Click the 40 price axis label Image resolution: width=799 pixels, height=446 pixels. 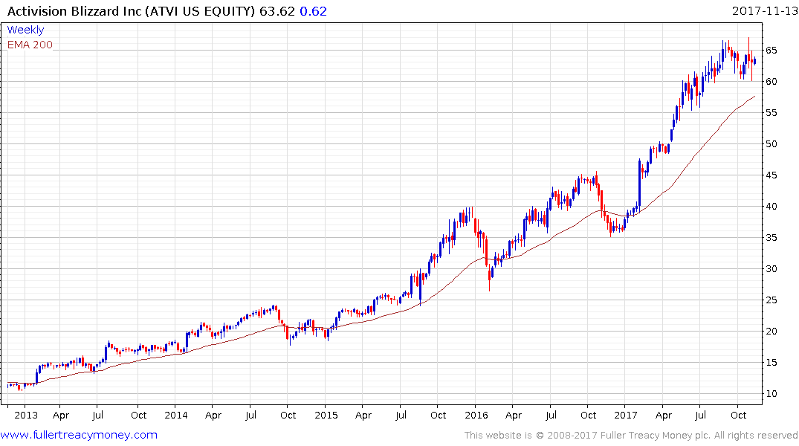point(771,207)
